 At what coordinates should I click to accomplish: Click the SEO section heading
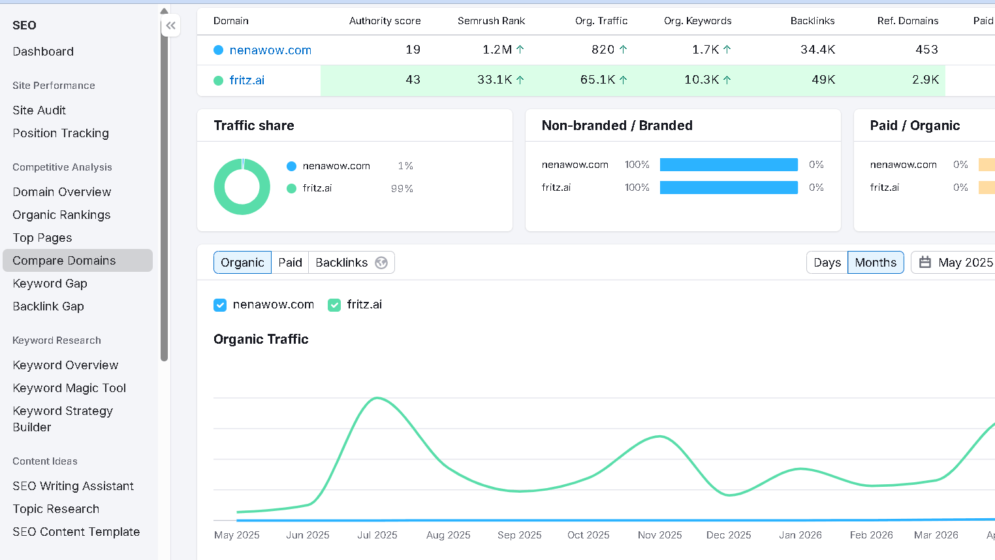point(24,25)
